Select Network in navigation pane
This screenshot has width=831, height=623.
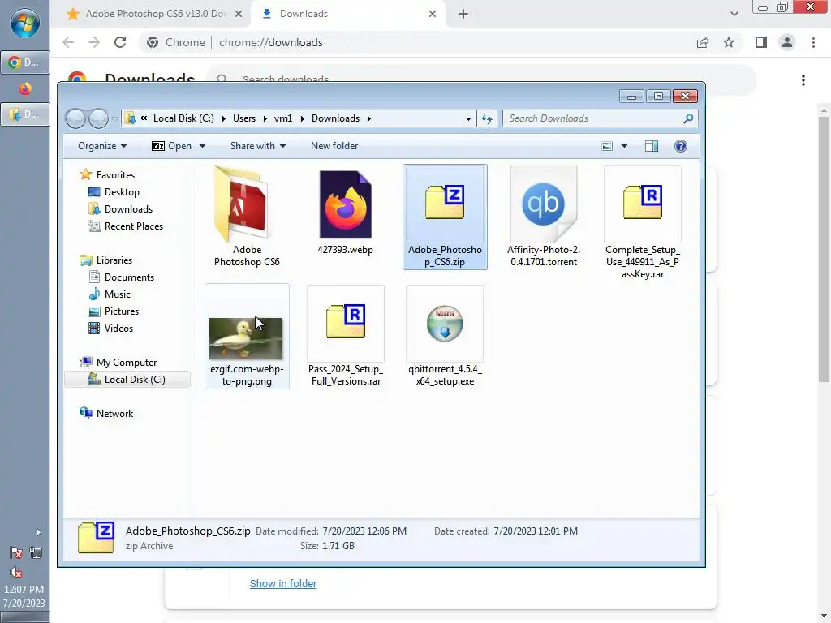coord(114,413)
